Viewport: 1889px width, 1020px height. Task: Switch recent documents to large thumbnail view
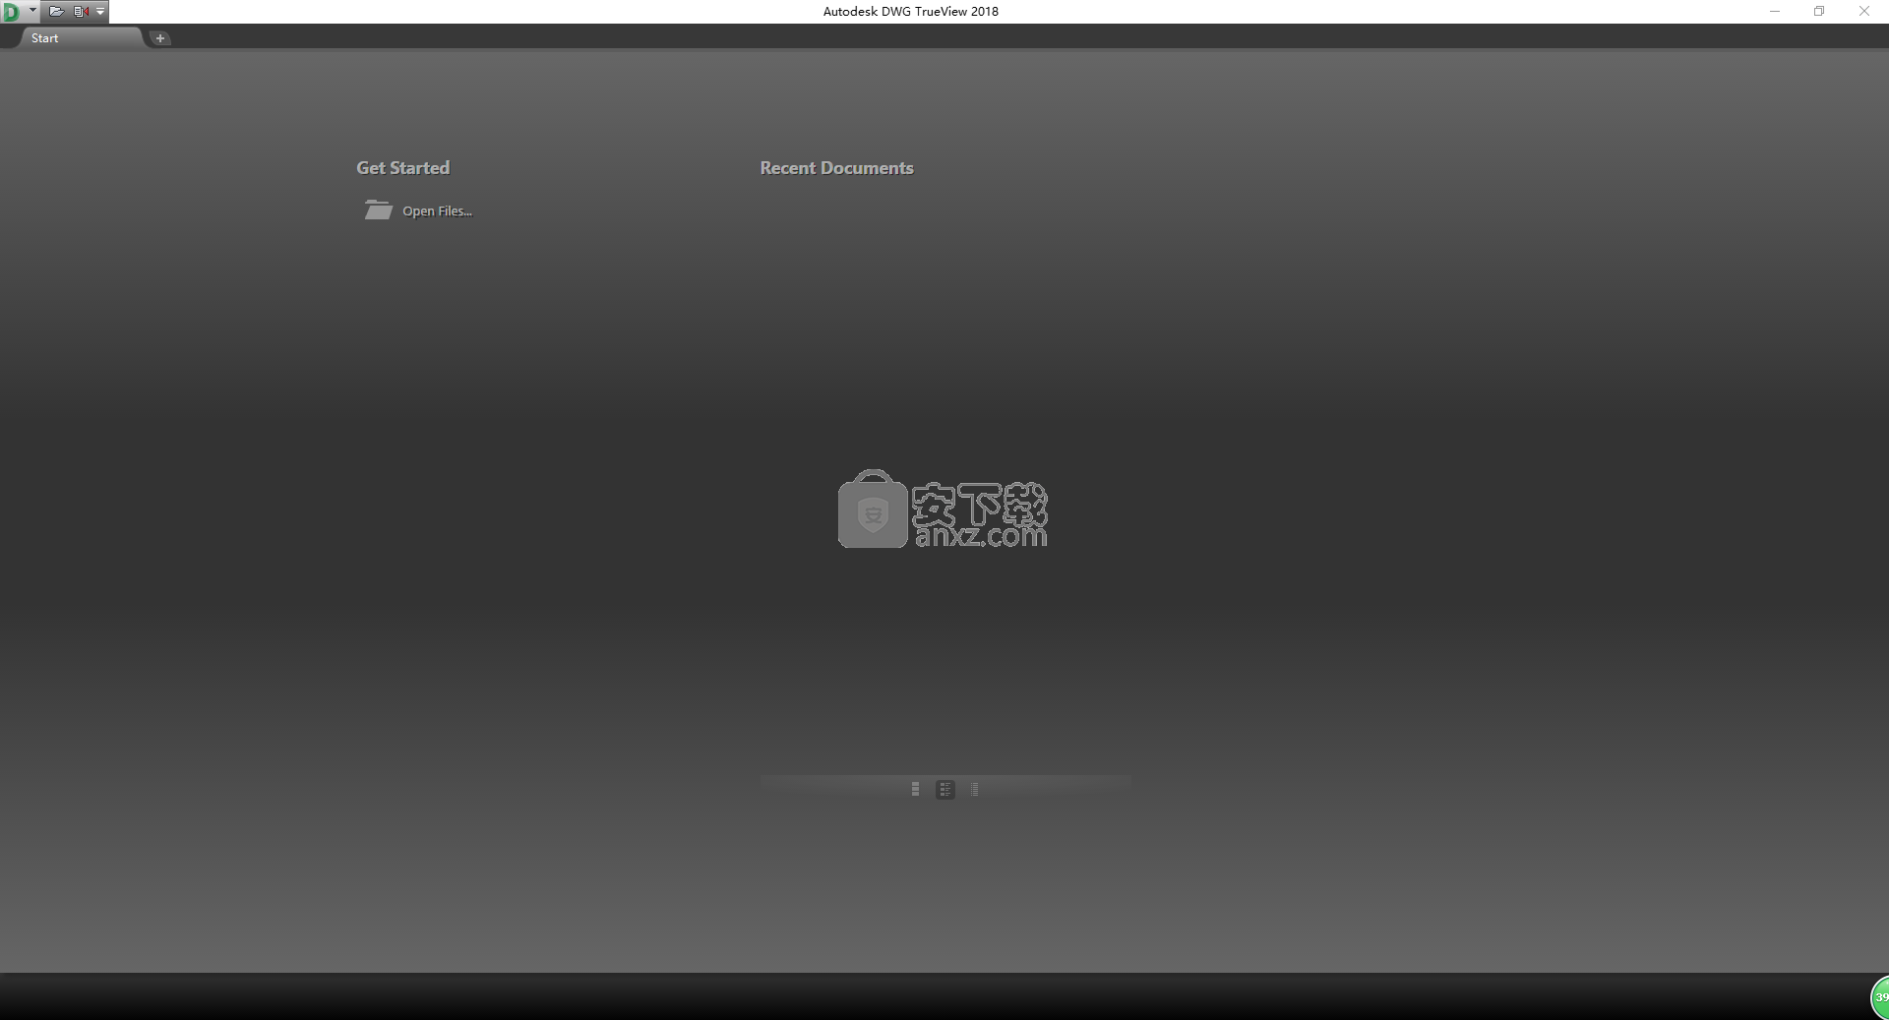click(915, 789)
